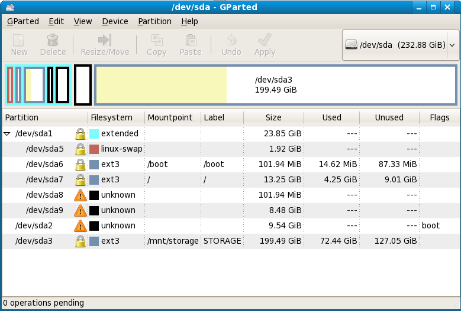Click the hard disk icon beside /dev/sda
This screenshot has height=311, width=461.
pos(351,45)
